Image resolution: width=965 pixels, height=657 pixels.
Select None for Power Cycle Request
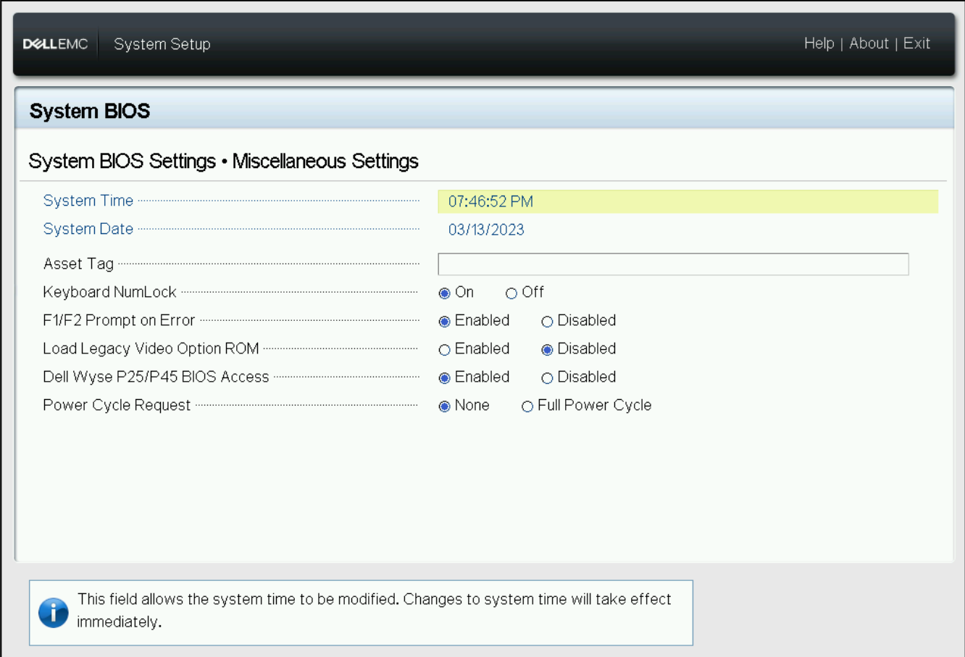[x=445, y=406]
